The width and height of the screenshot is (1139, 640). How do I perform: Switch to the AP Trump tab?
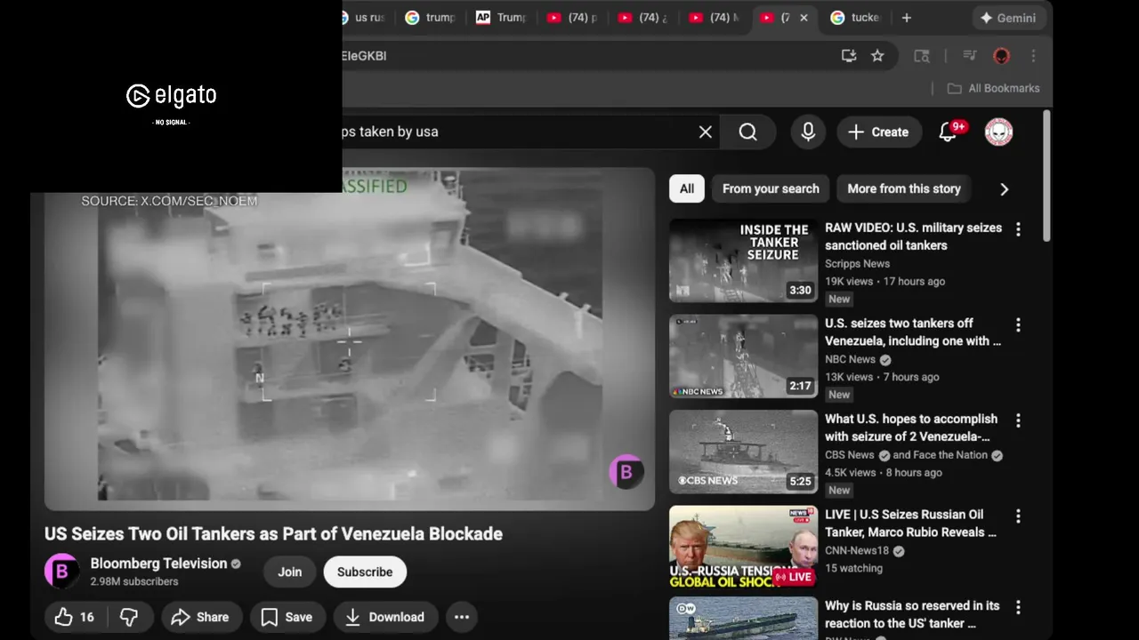coord(502,18)
